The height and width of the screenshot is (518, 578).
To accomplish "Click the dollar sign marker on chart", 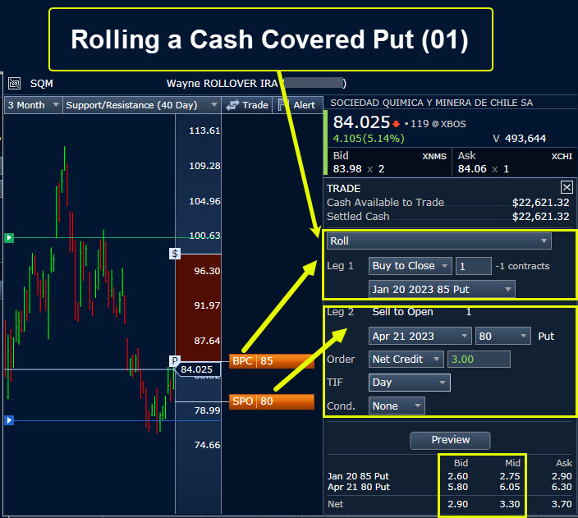I will pos(175,253).
